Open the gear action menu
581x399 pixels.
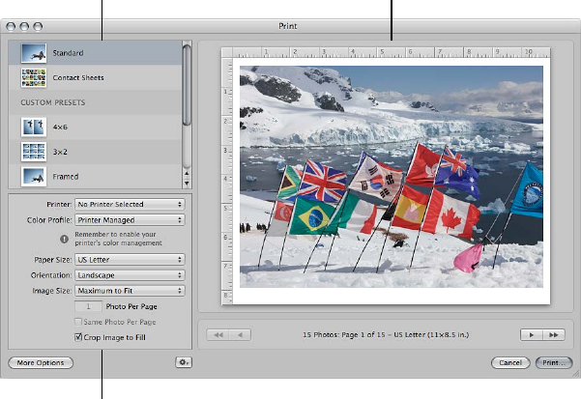pyautogui.click(x=184, y=362)
